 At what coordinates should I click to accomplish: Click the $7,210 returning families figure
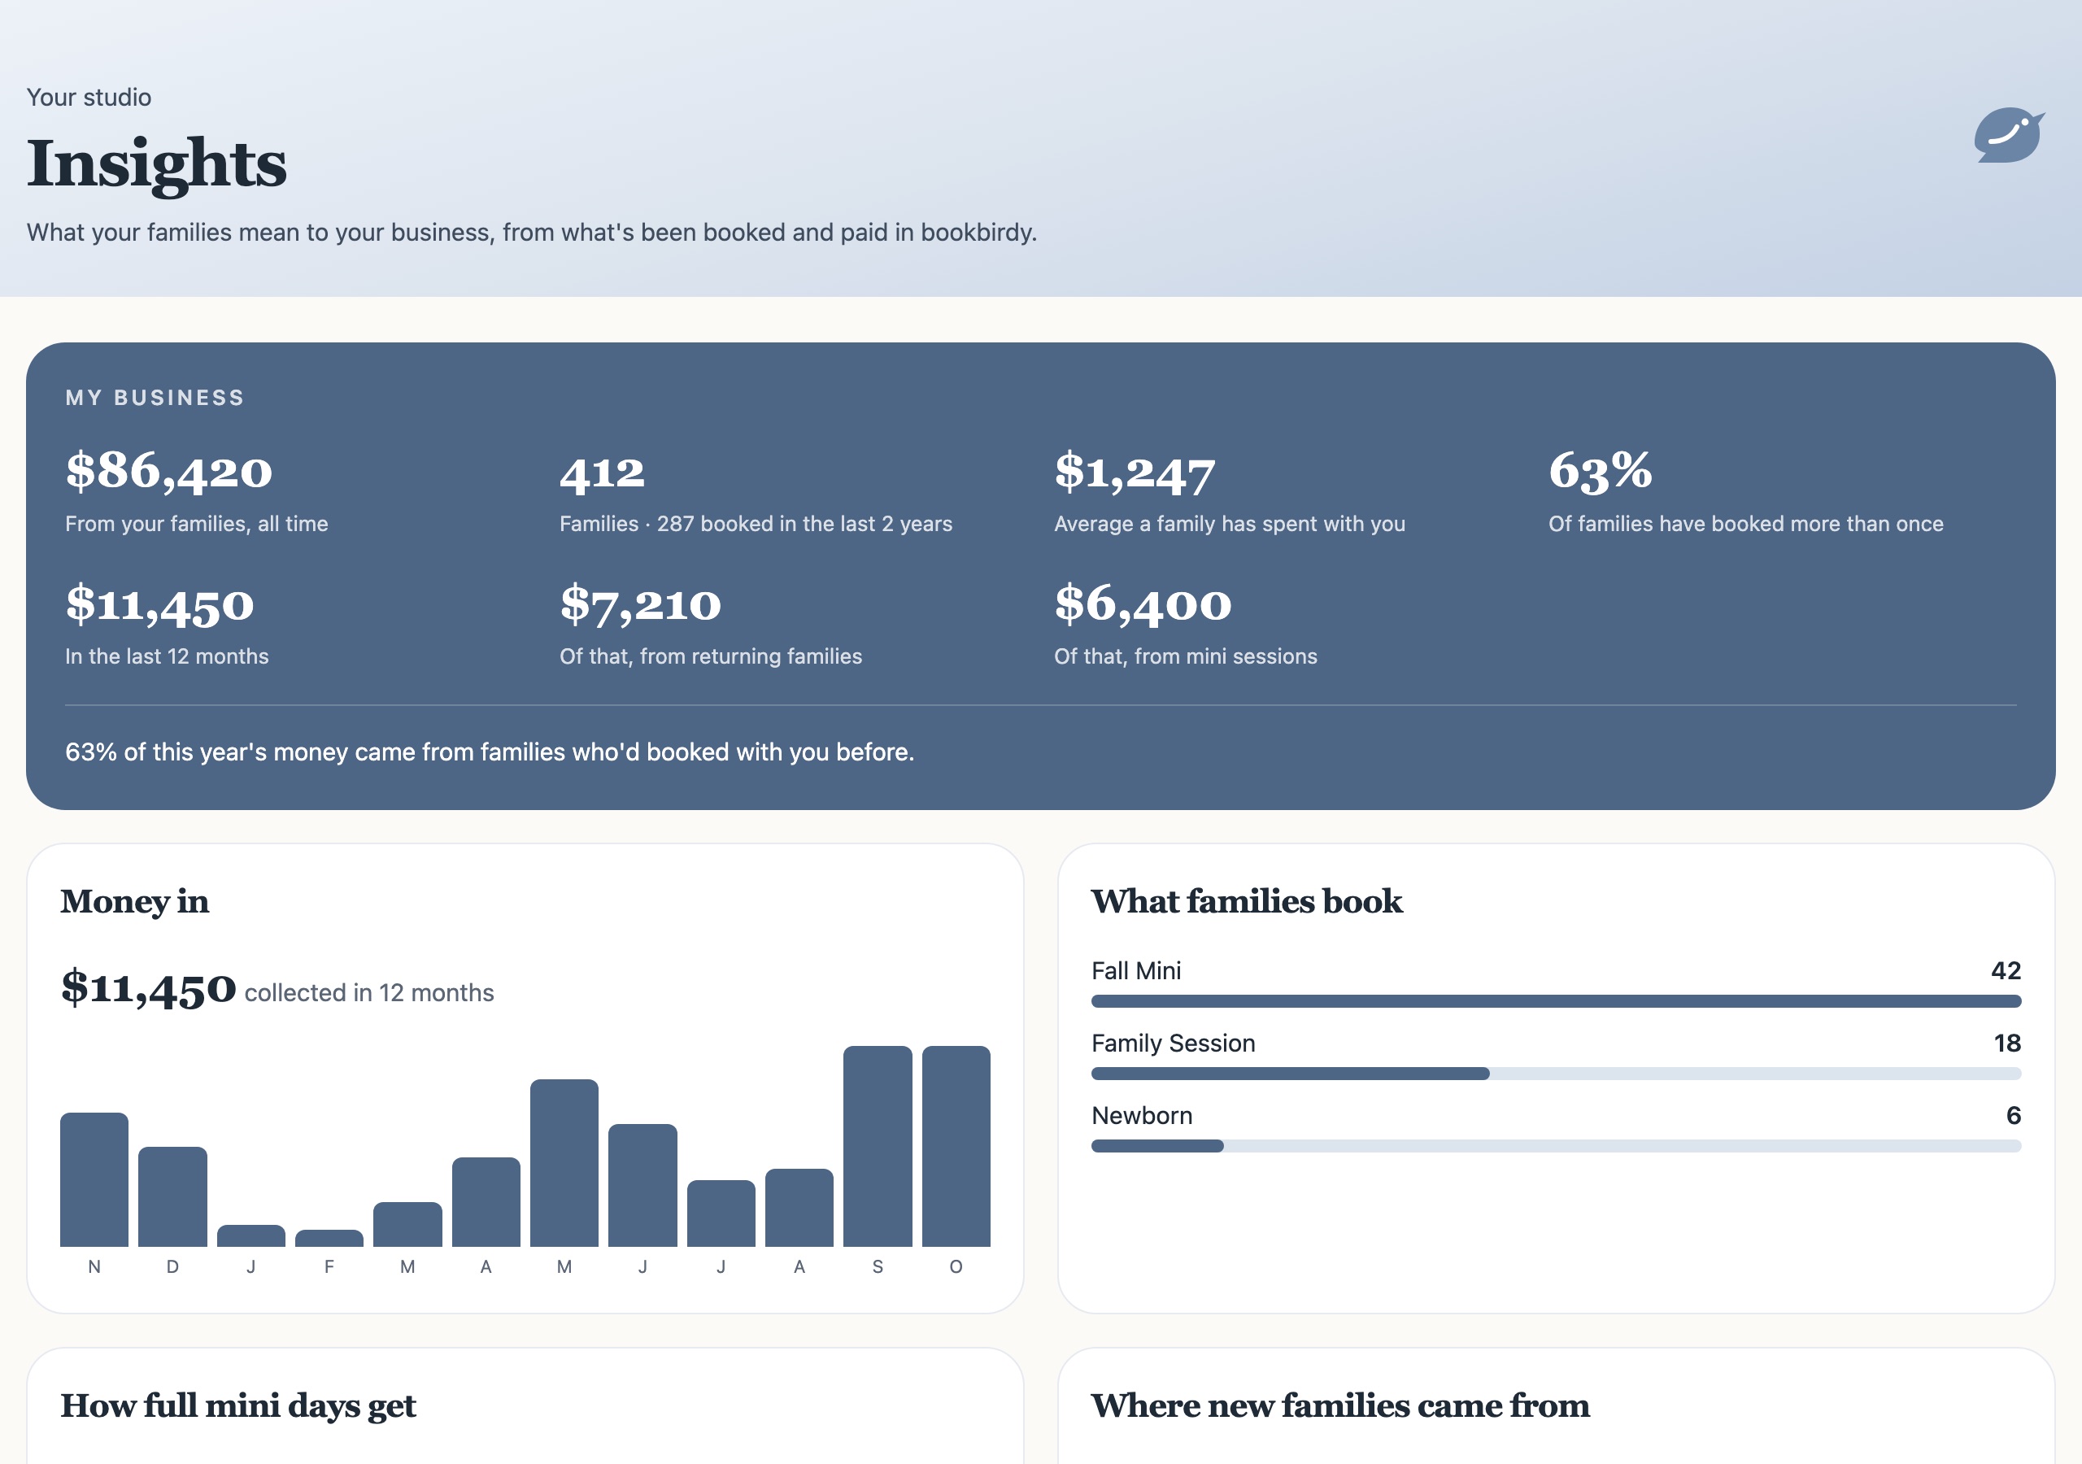tap(640, 605)
